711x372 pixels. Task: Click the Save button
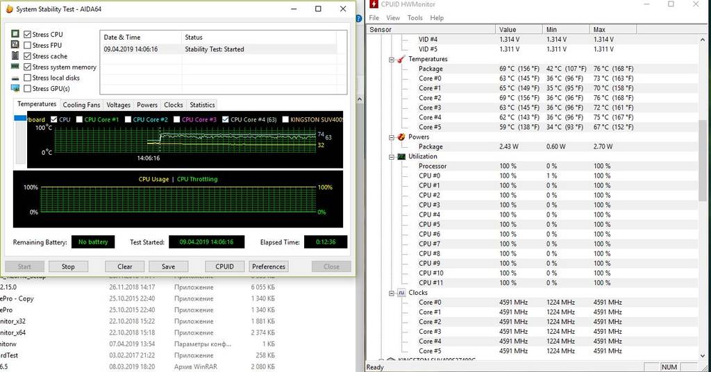pos(168,267)
